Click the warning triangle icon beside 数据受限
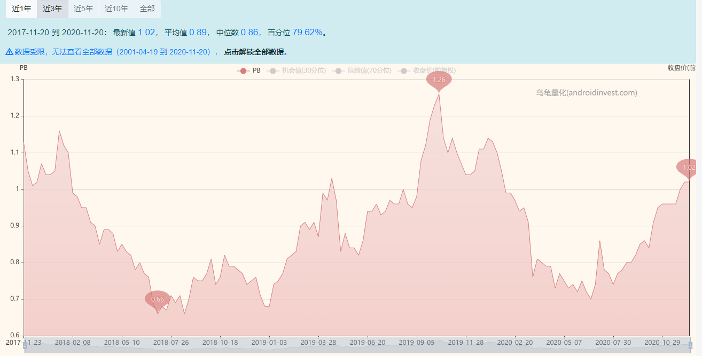Screen dimensions: 702x356 coord(9,52)
